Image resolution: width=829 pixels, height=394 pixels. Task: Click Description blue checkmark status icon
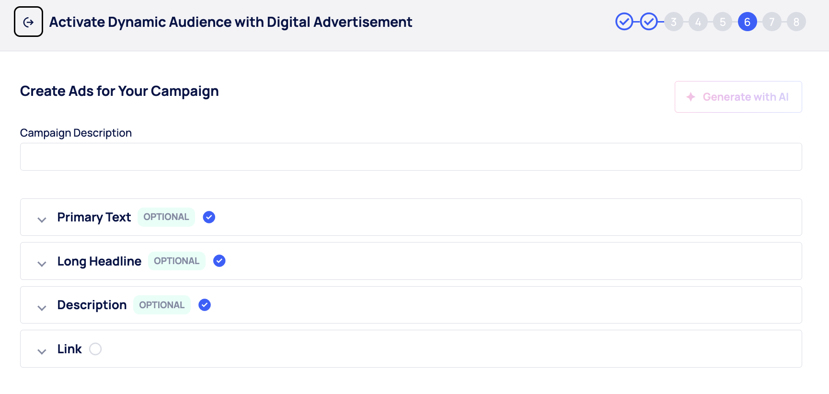pos(205,305)
